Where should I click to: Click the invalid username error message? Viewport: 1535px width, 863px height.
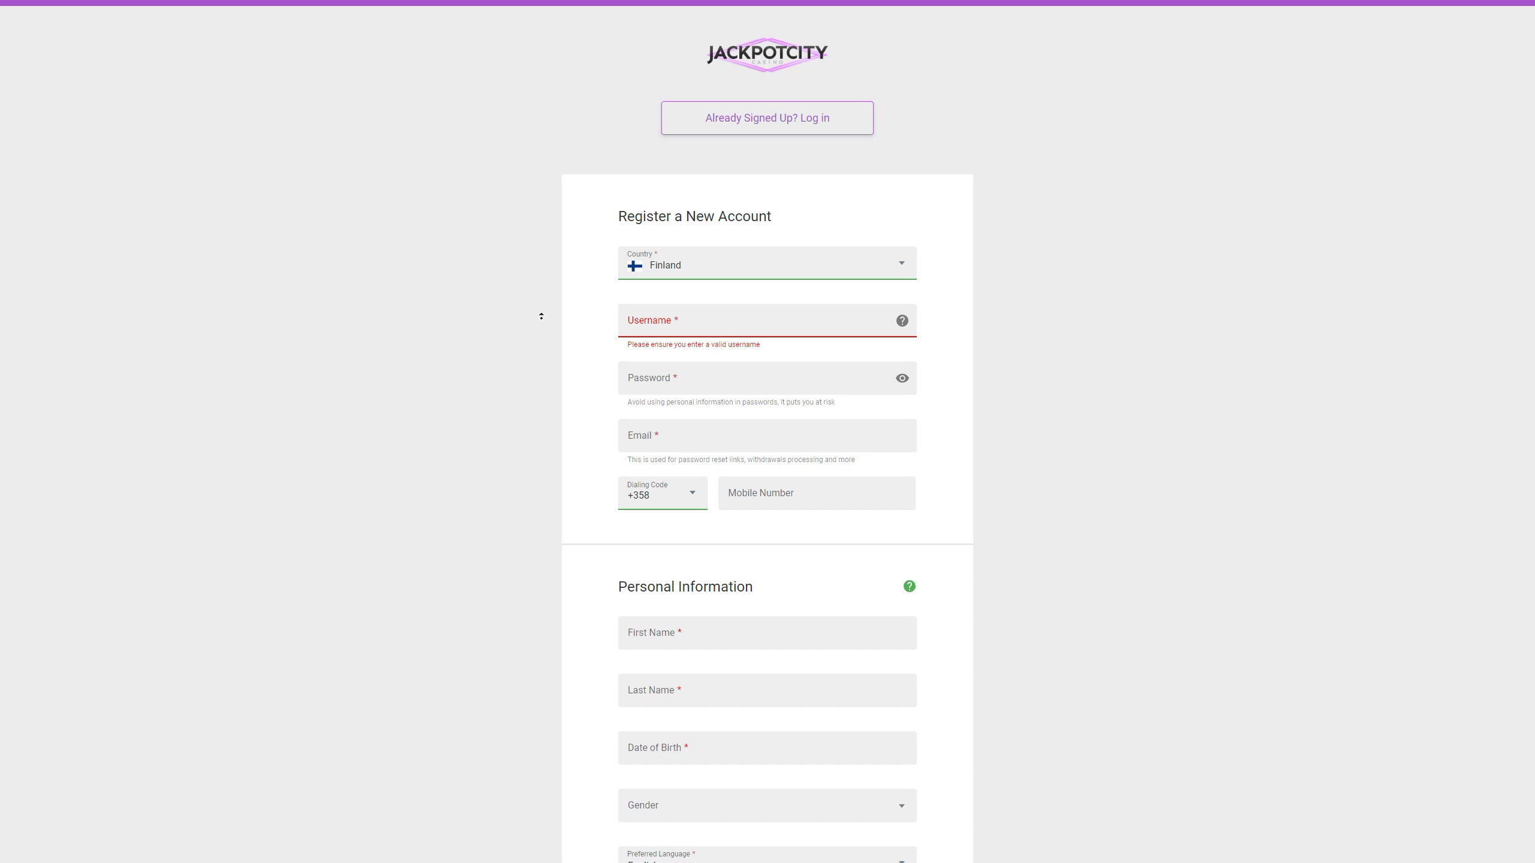tap(693, 345)
